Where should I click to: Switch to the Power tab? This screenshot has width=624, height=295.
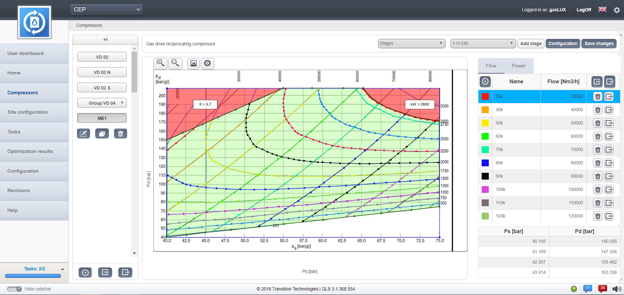tap(518, 66)
